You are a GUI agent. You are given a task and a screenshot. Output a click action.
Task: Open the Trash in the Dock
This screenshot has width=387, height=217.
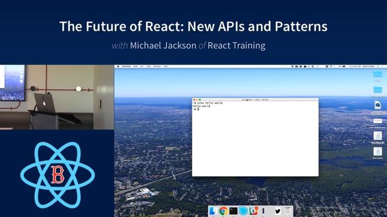click(288, 211)
